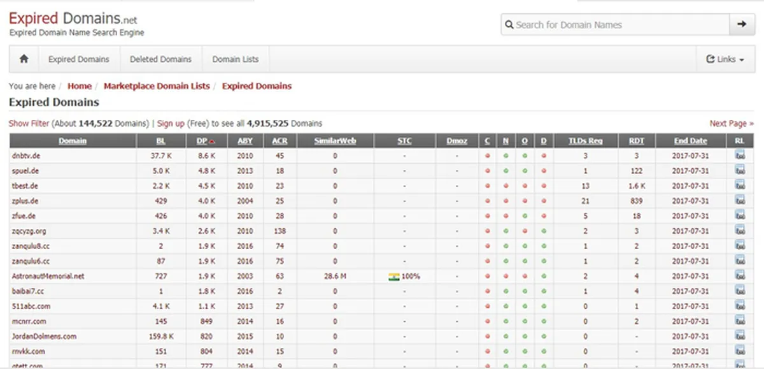This screenshot has width=764, height=369.
Task: Open domain JordanDolmens.com
Action: pyautogui.click(x=44, y=336)
